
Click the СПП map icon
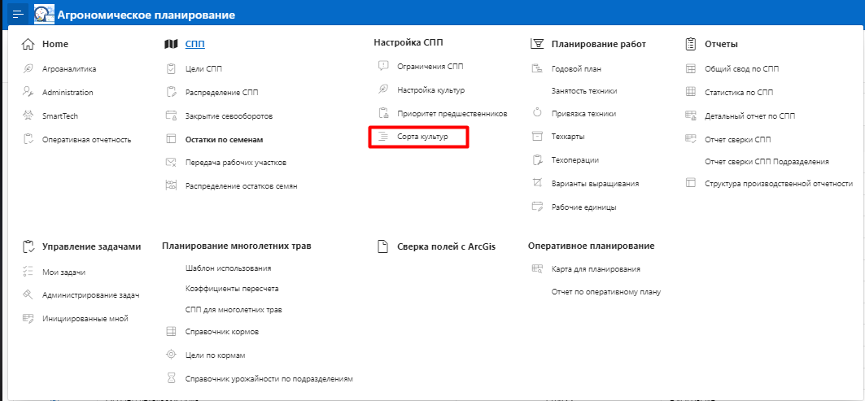point(171,44)
